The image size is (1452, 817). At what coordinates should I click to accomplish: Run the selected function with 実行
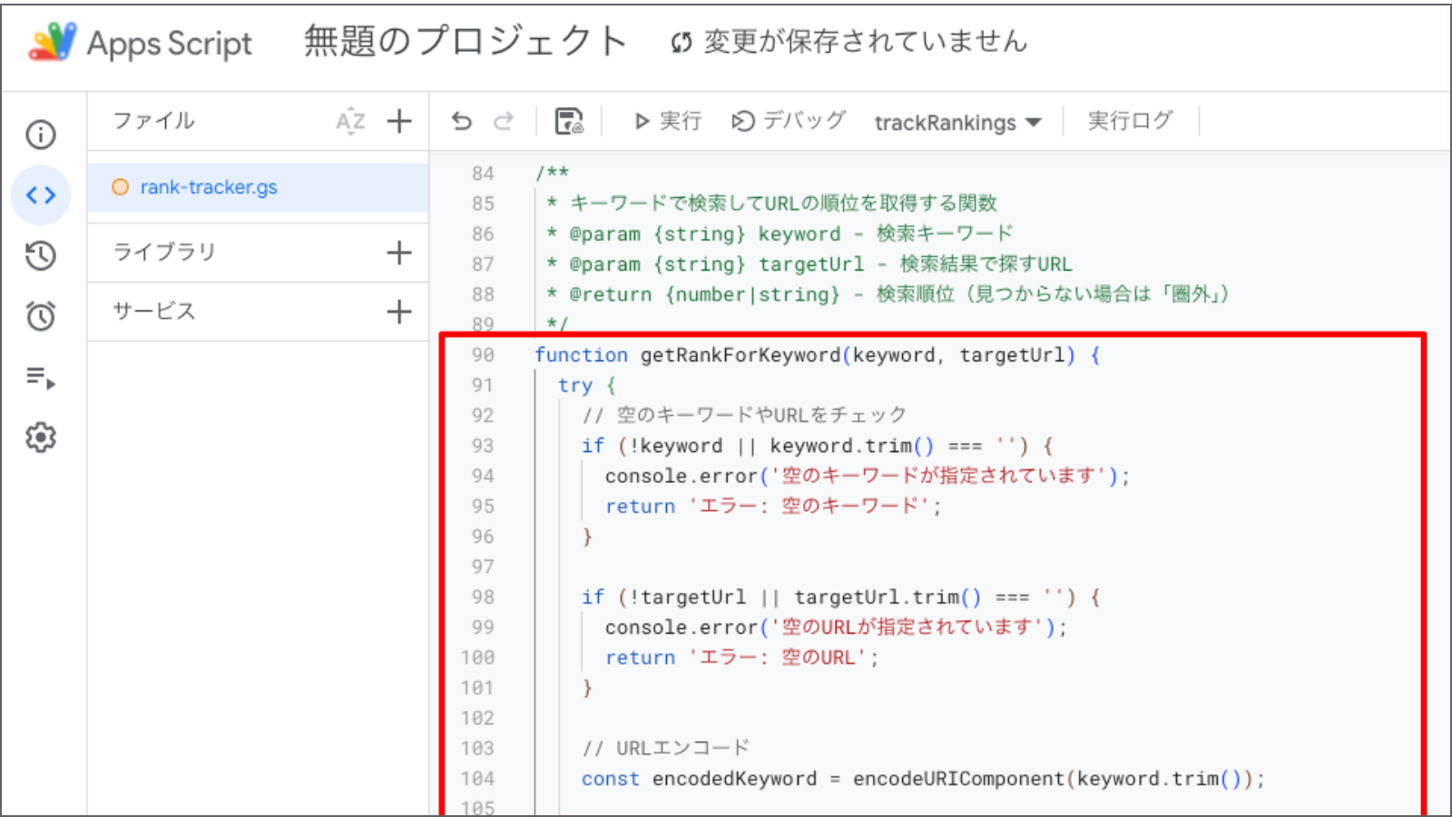point(668,121)
